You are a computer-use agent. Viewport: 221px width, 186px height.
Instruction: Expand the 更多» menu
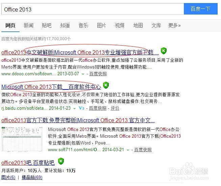(174, 25)
